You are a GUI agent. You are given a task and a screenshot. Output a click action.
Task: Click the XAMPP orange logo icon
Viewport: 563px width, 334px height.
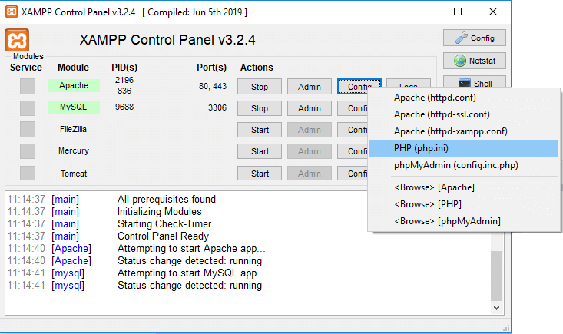pyautogui.click(x=17, y=40)
